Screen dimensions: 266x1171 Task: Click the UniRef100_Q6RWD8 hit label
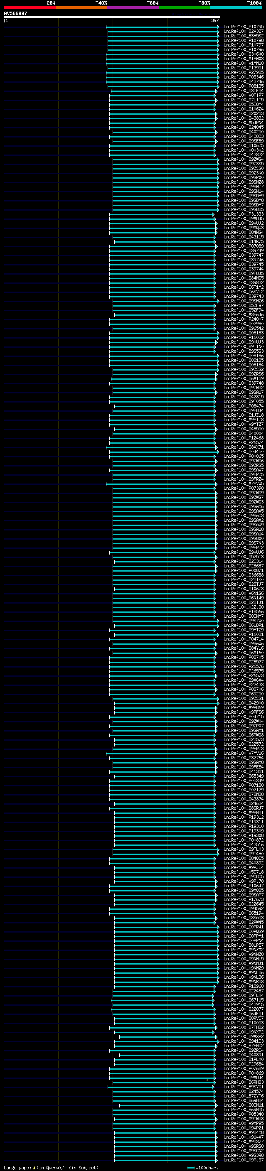click(244, 735)
